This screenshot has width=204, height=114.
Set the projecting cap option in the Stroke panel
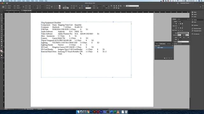pos(182,24)
